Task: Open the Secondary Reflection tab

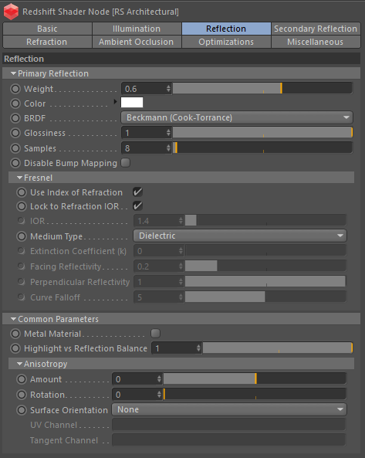Action: pos(316,29)
